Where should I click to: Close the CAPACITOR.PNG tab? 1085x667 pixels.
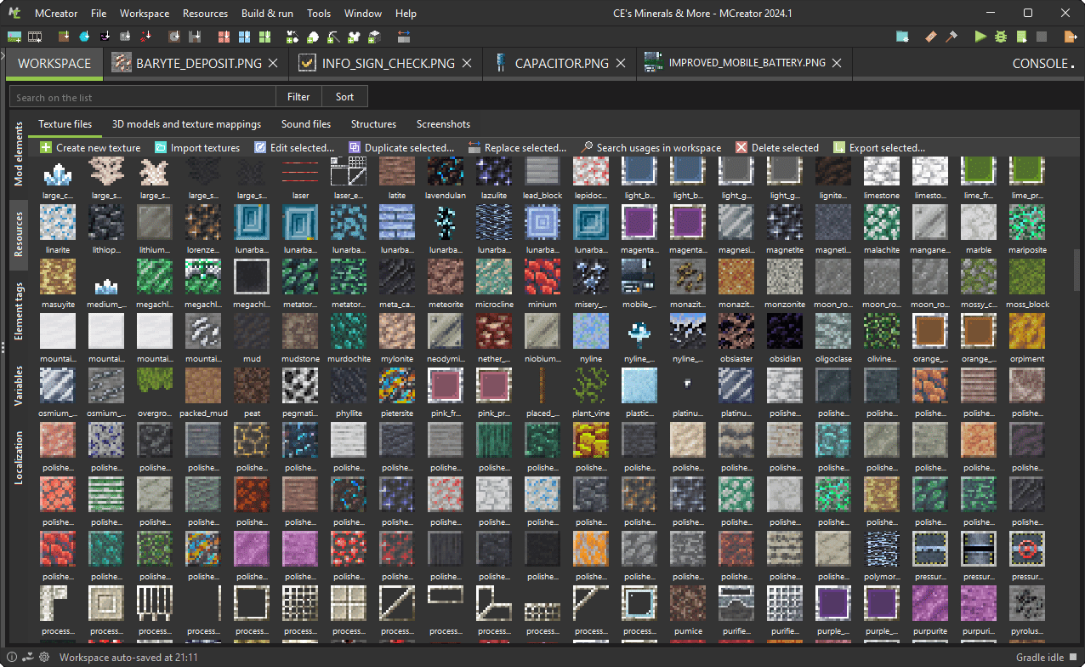coord(620,64)
